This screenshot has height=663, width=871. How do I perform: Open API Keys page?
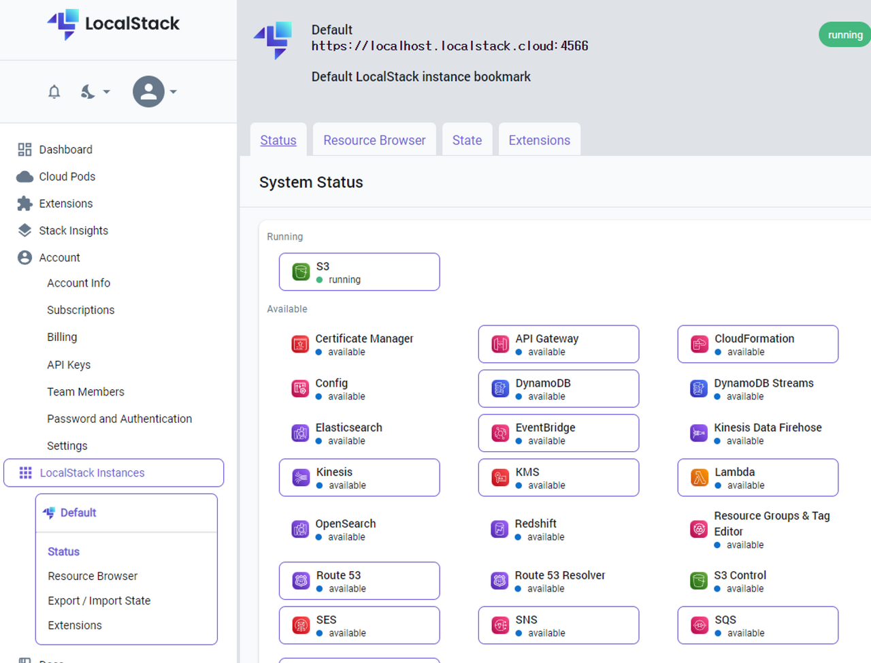point(69,365)
